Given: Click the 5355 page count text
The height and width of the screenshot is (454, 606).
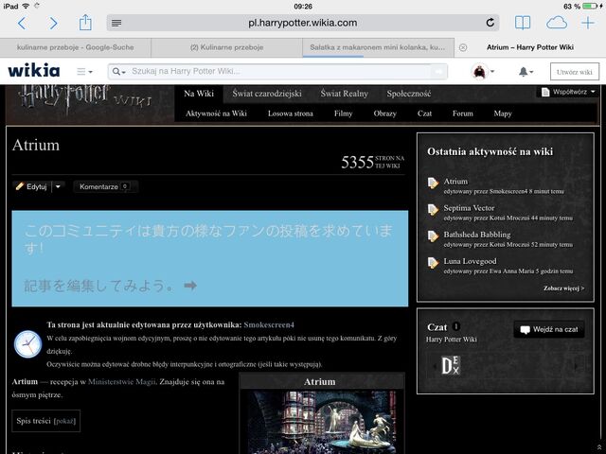Looking at the screenshot, I should (357, 162).
